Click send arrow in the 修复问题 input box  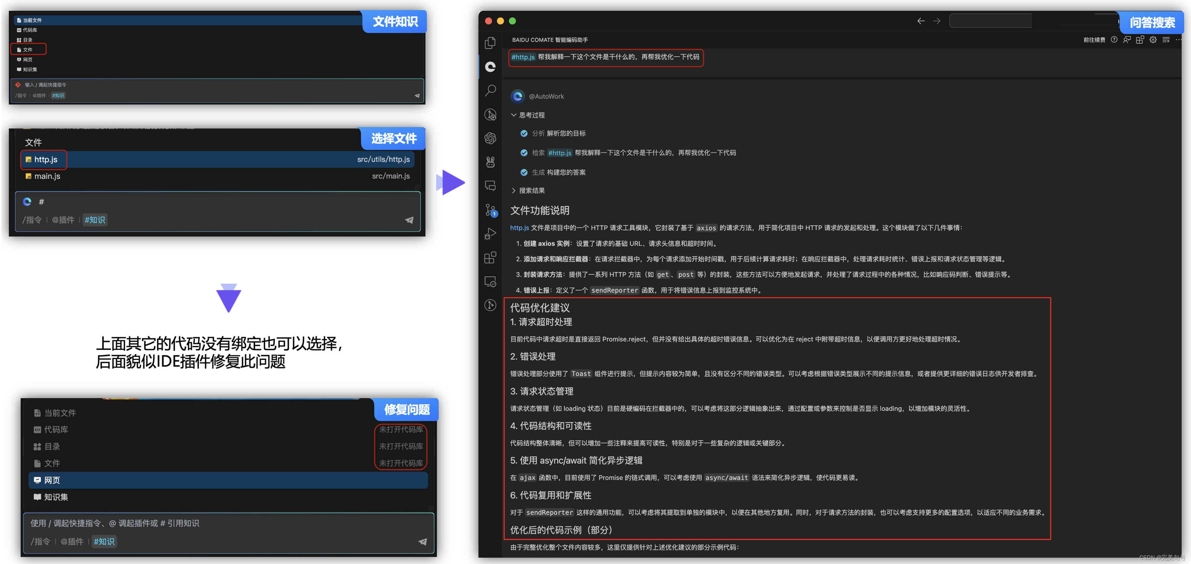pos(423,542)
